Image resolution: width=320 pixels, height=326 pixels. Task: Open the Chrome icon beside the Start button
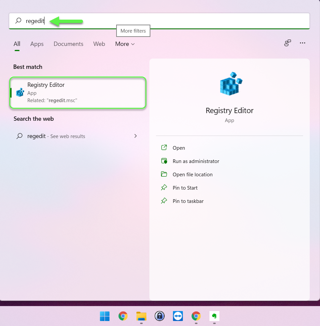click(x=123, y=316)
